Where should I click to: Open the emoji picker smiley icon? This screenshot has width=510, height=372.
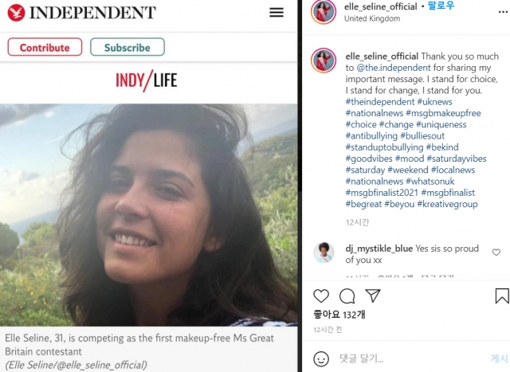[320, 358]
